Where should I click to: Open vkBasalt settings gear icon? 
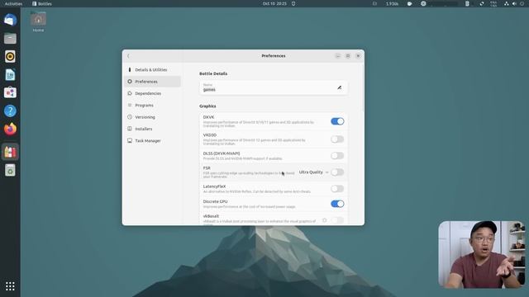tap(324, 220)
